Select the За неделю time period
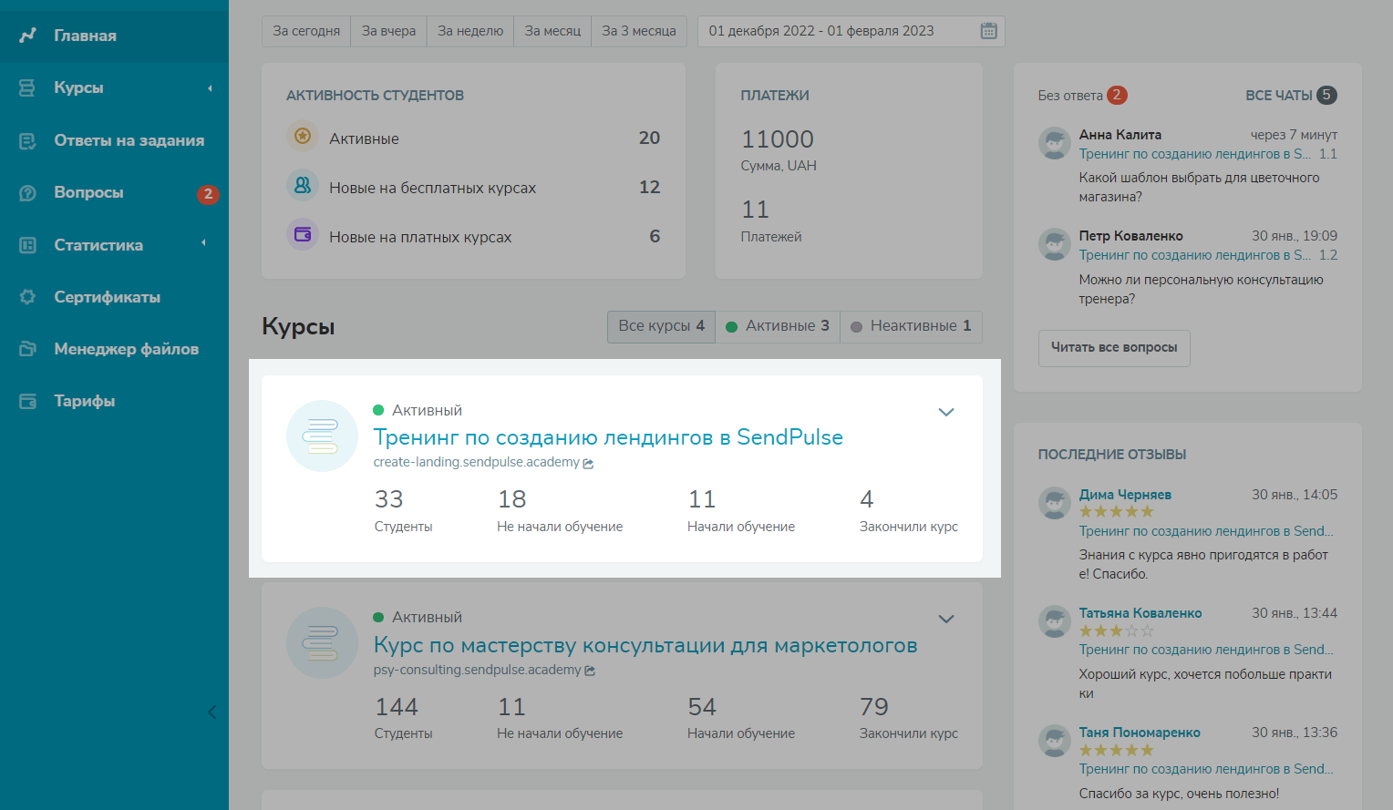1393x810 pixels. (x=469, y=31)
